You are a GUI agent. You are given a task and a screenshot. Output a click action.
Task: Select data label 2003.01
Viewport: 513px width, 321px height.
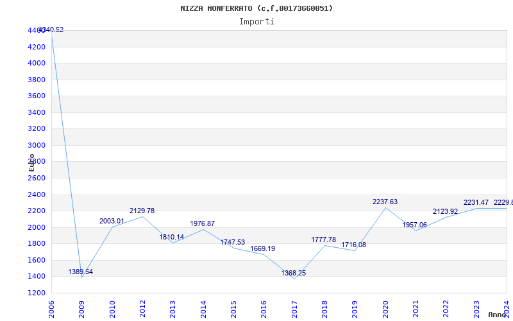pyautogui.click(x=112, y=221)
